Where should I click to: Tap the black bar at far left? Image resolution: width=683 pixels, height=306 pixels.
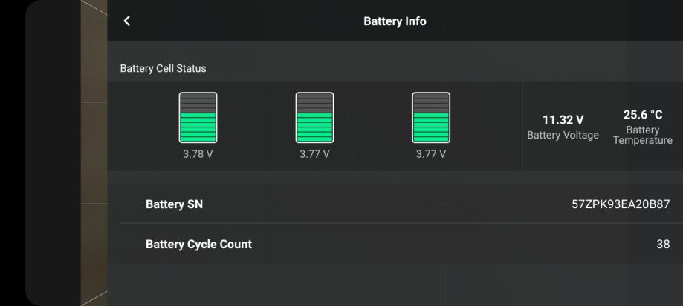point(11,148)
